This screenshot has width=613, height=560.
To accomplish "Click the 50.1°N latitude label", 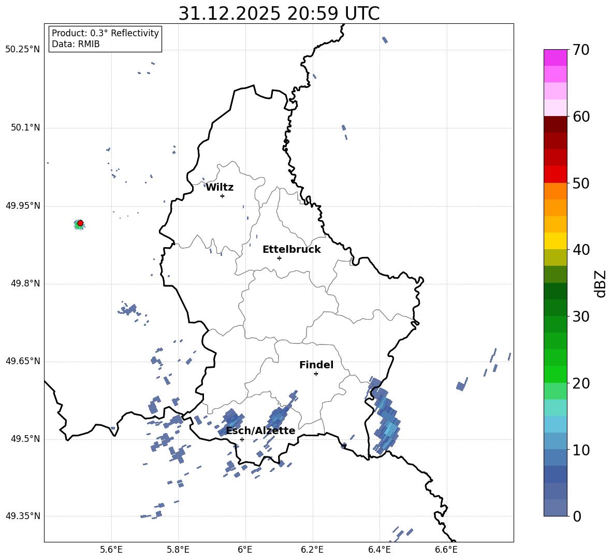I will click(26, 128).
